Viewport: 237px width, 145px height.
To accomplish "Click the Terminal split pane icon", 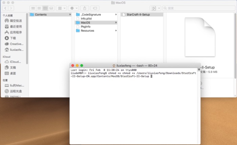I will (199, 69).
